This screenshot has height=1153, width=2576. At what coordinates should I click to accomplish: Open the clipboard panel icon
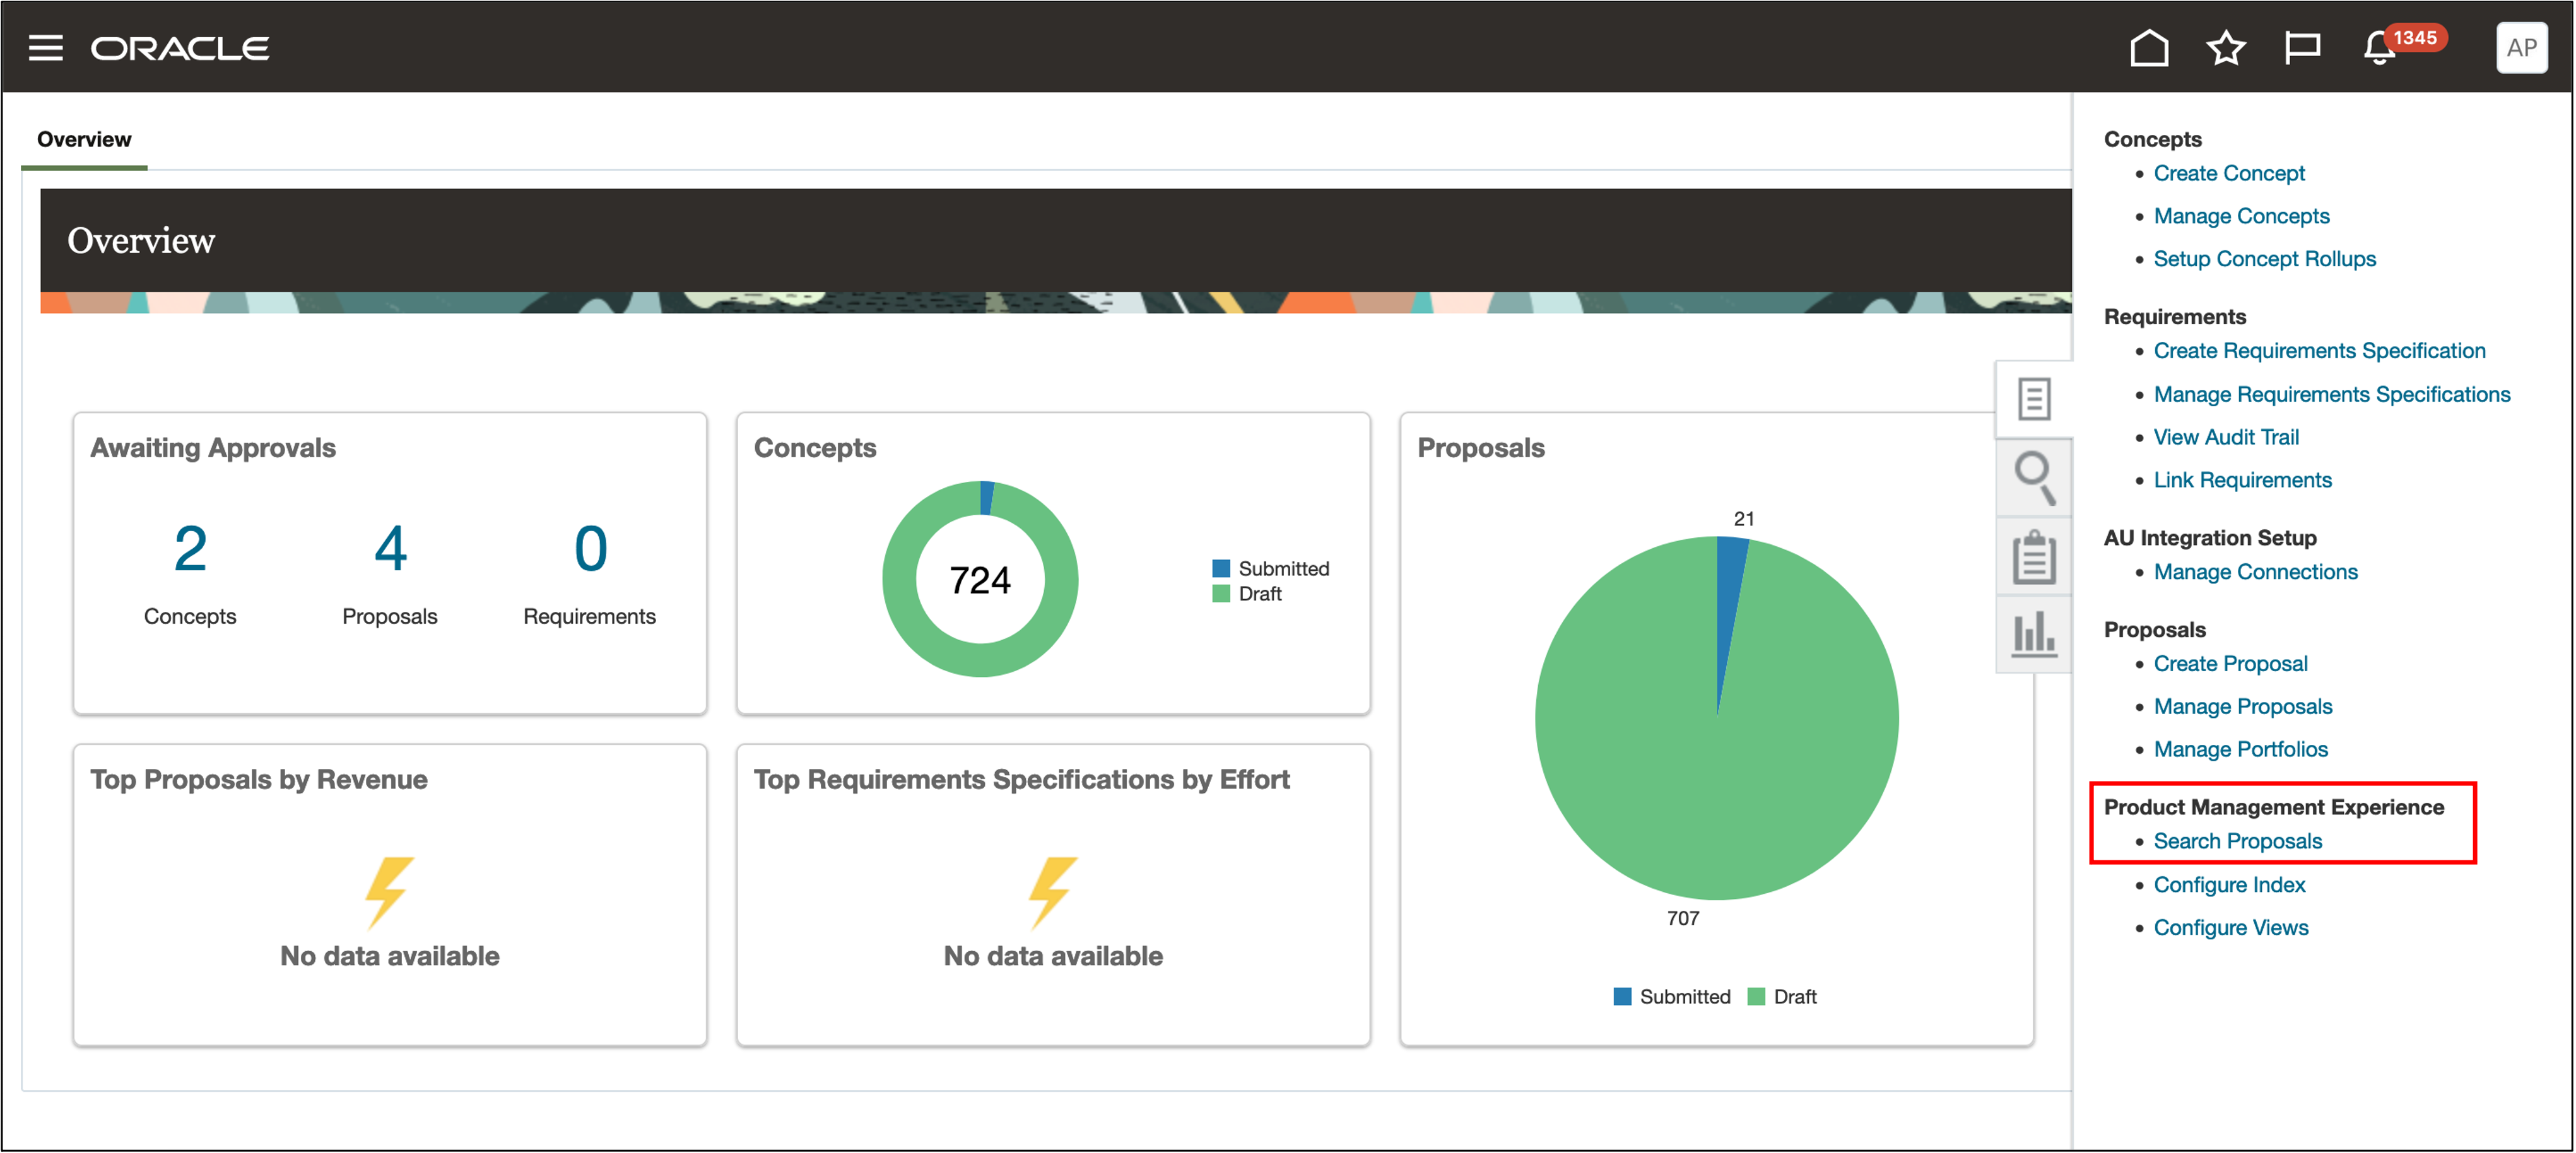tap(2033, 556)
